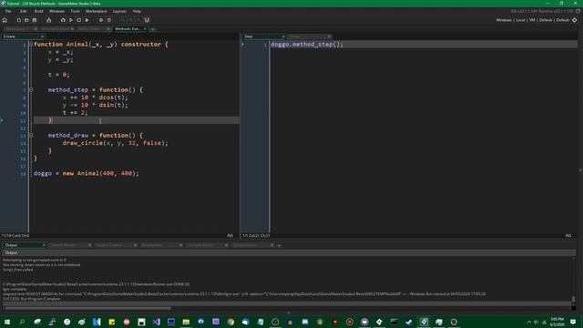Close the Step event tab
This screenshot has width=583, height=328.
[283, 36]
